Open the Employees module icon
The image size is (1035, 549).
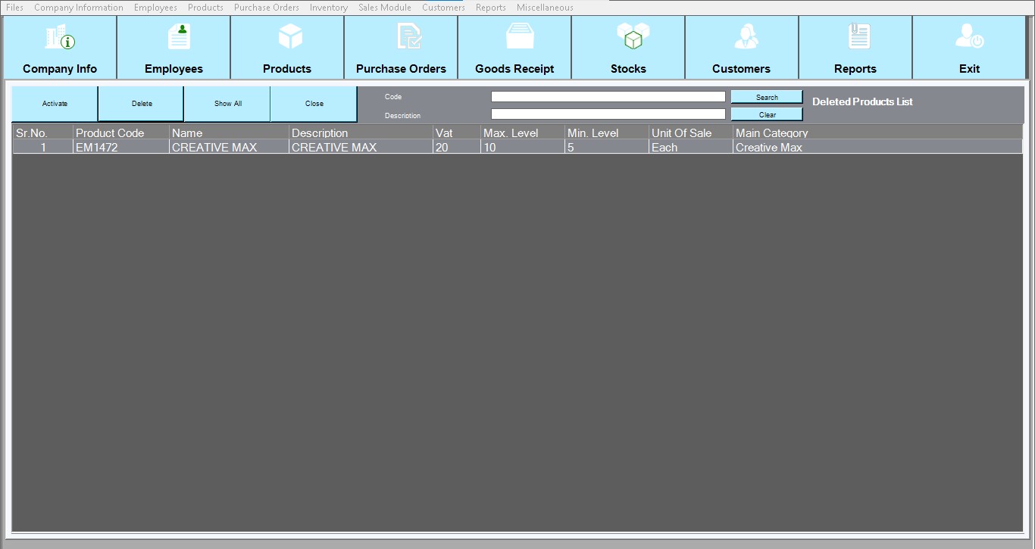(x=179, y=36)
